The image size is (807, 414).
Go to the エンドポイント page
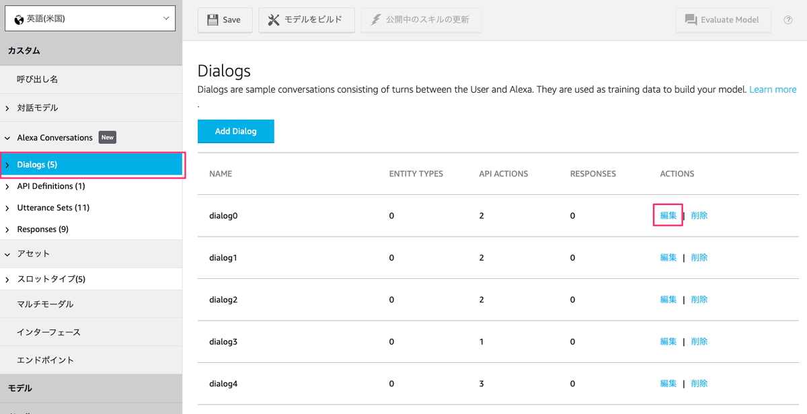[x=45, y=360]
